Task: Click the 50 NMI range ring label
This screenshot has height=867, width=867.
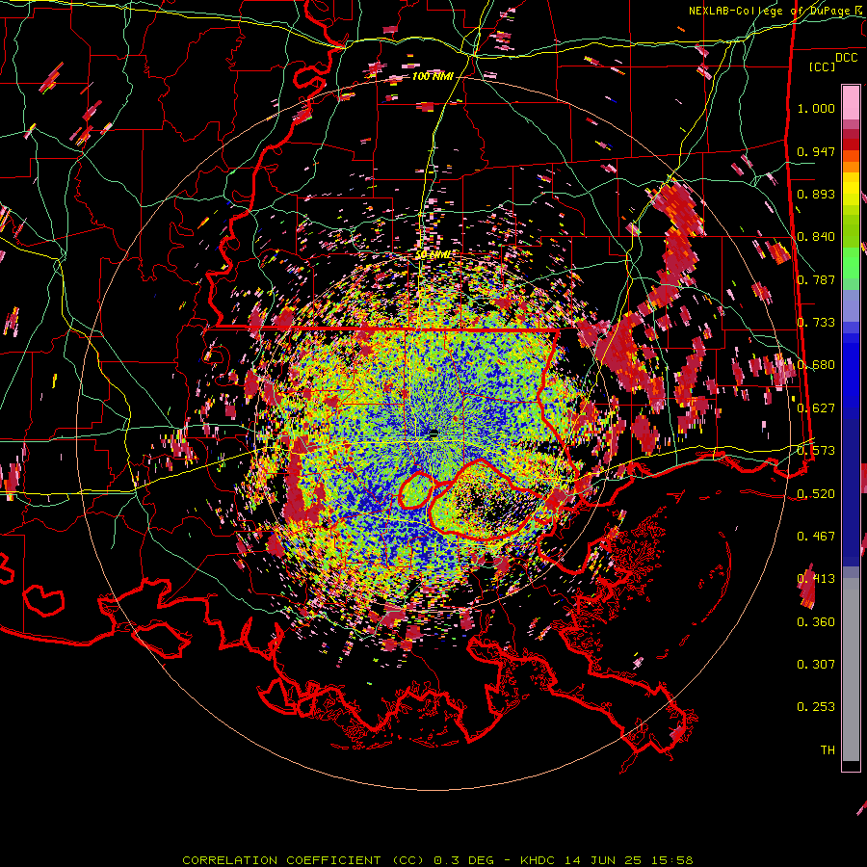Action: (433, 255)
